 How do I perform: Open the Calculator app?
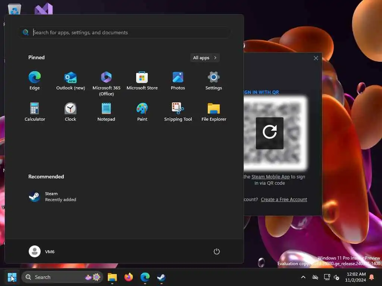(x=35, y=112)
